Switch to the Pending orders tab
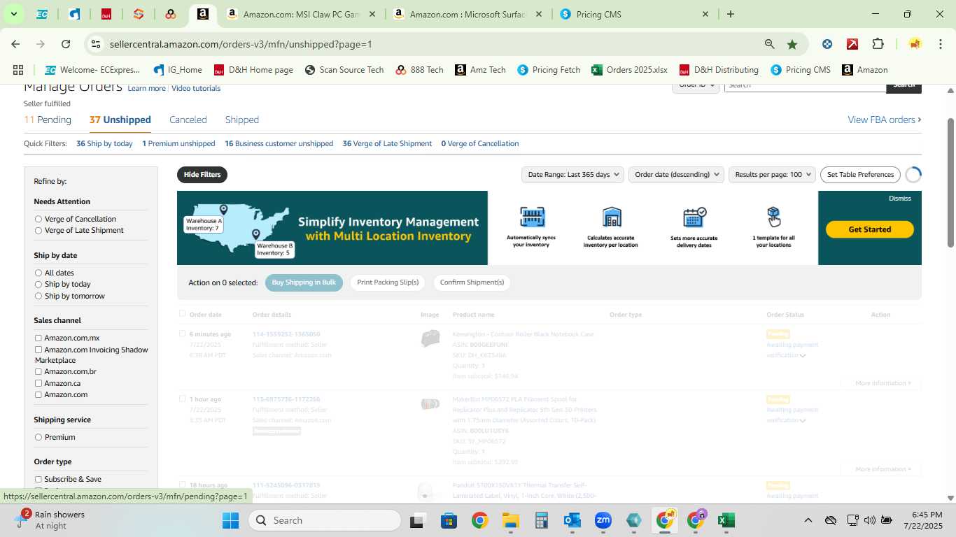 (48, 120)
